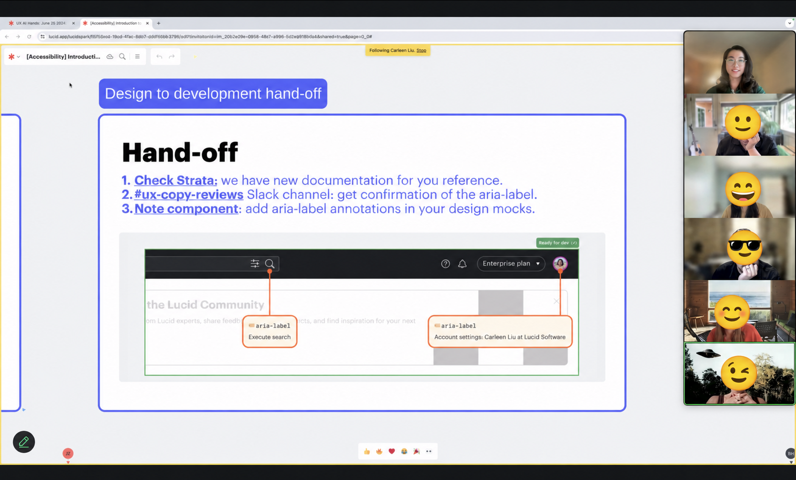Image resolution: width=796 pixels, height=480 pixels.
Task: Close the Lucid Community banner
Action: pos(556,301)
